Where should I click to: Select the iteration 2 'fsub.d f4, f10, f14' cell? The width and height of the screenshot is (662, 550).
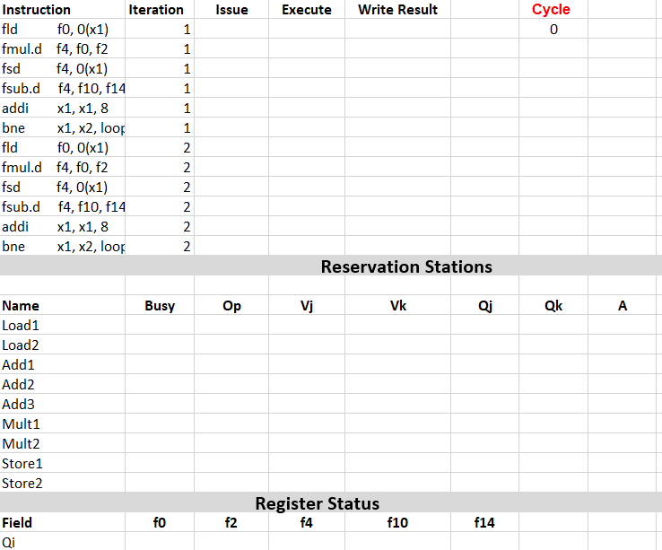click(x=63, y=207)
